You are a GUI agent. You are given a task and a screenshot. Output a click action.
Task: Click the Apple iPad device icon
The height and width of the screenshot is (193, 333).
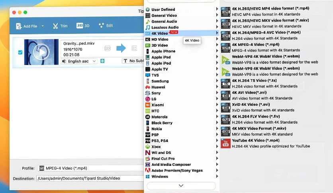coord(148,57)
